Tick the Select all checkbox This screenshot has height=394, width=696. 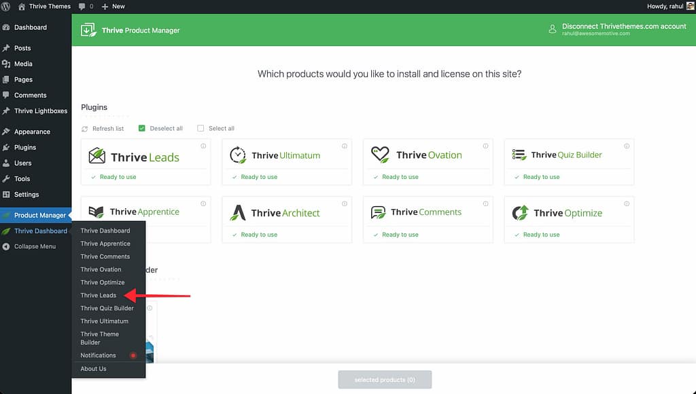(201, 128)
